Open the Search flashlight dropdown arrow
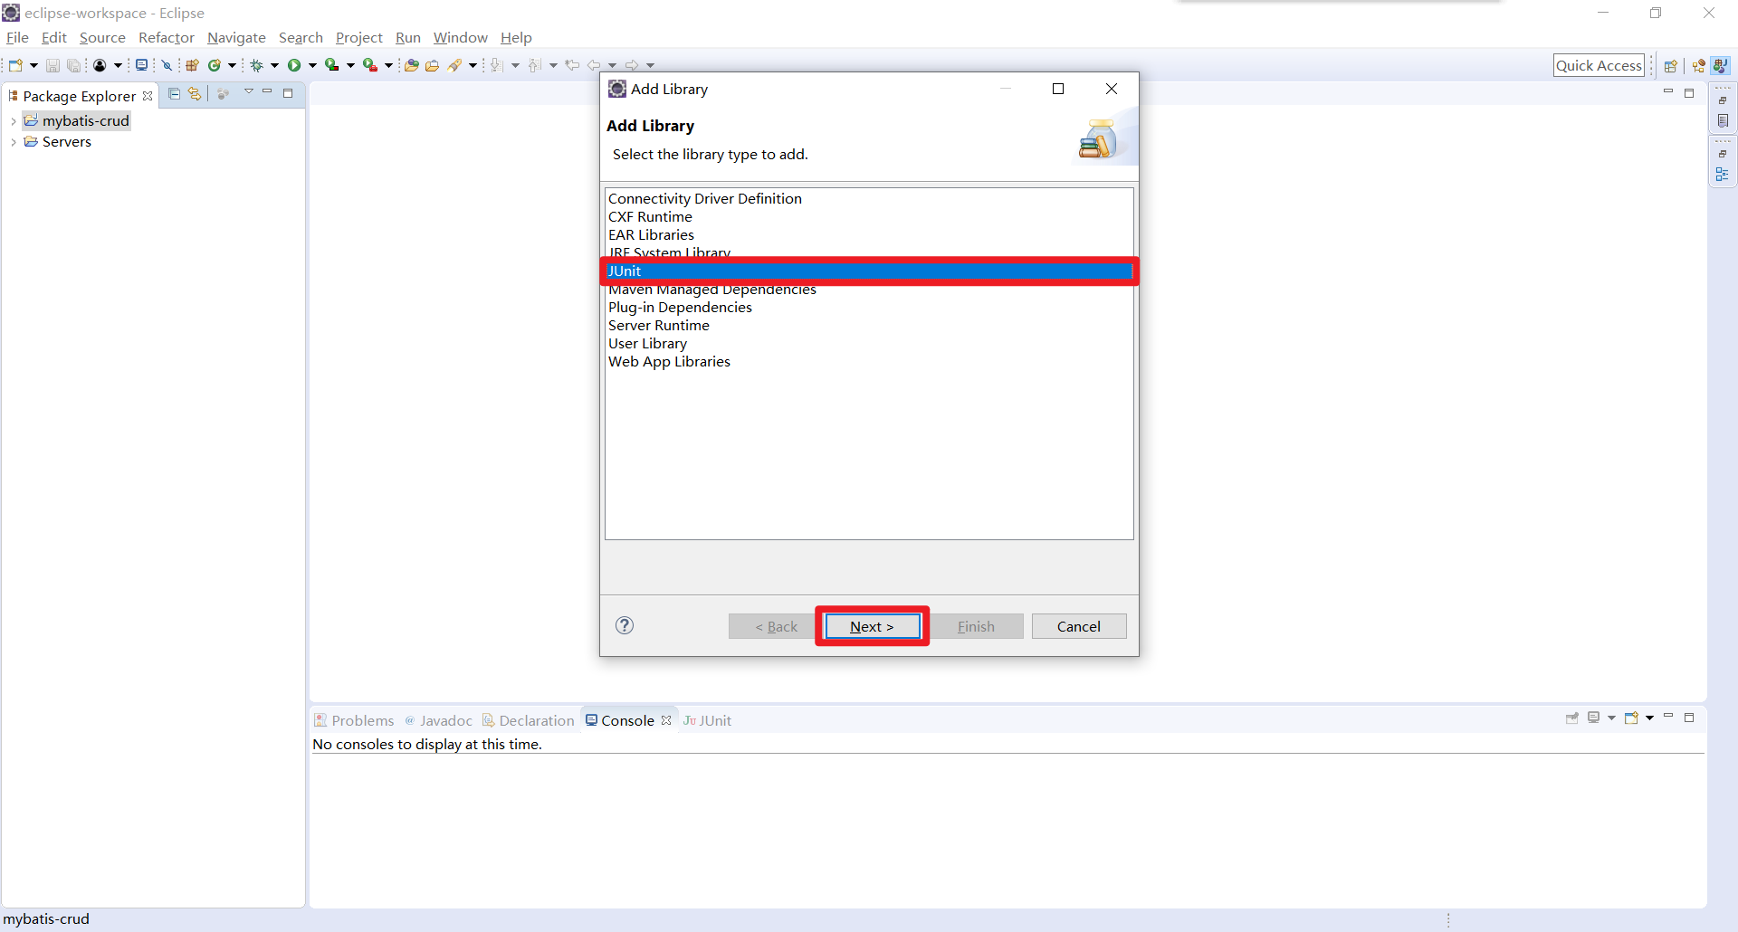This screenshot has height=932, width=1738. click(x=473, y=65)
